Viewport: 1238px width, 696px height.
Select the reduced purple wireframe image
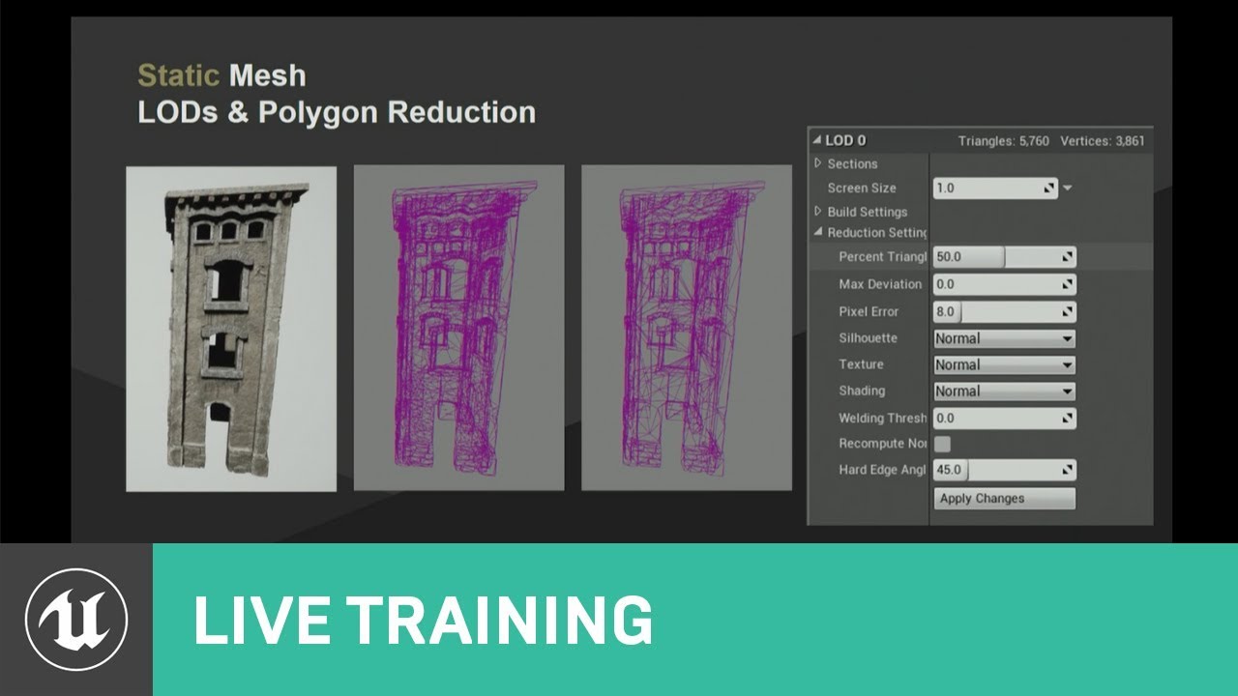click(x=687, y=328)
